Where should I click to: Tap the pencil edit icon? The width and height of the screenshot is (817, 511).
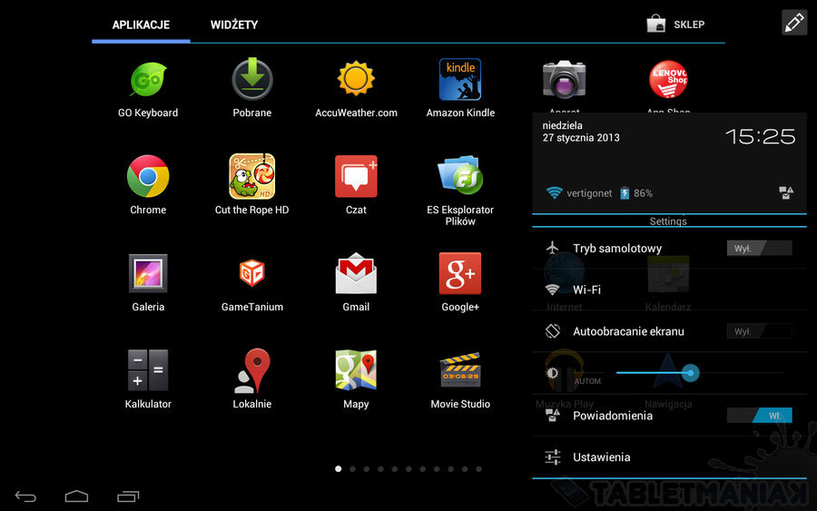click(x=794, y=23)
